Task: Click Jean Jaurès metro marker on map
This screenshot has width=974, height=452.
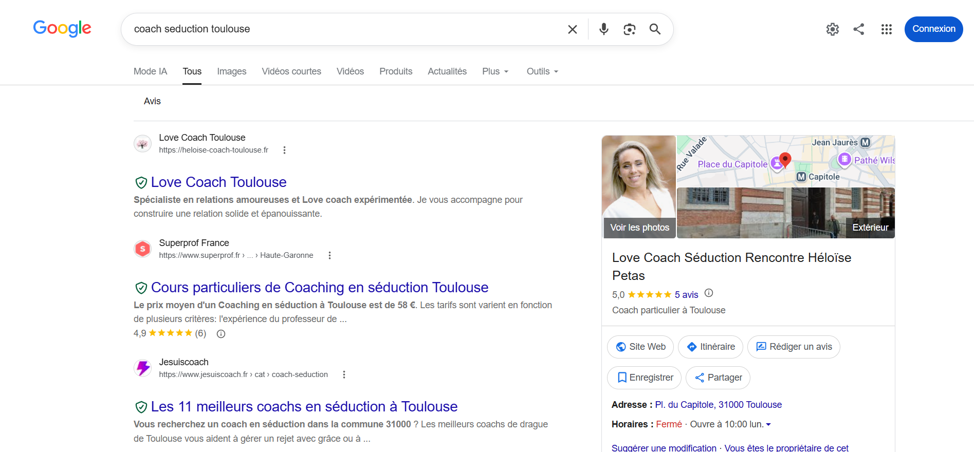Action: (866, 142)
